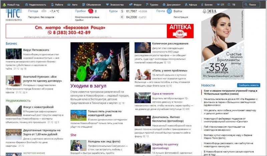The height and width of the screenshot is (156, 267).
Task: Open the Уходим в загул headline
Action: 88,86
